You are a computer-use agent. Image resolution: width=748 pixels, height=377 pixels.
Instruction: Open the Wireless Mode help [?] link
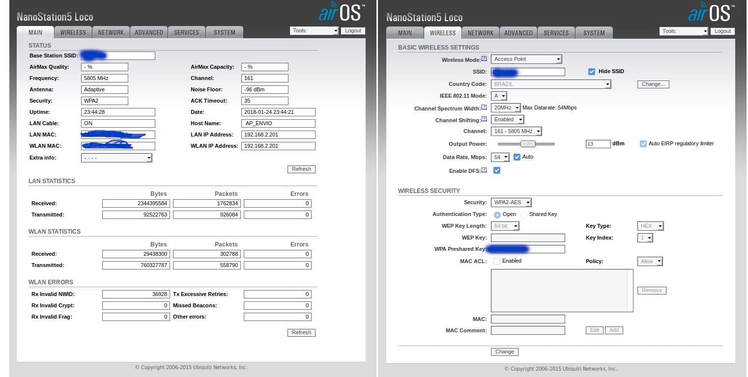(x=484, y=58)
